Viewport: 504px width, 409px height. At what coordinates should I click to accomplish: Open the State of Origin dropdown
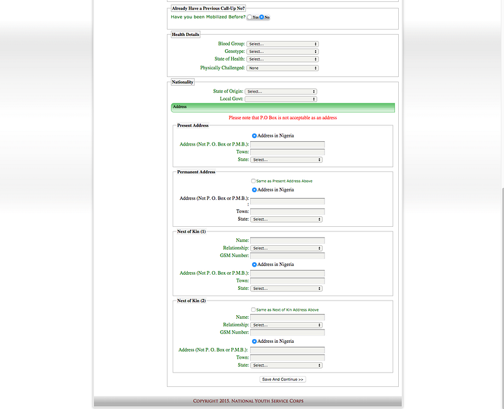281,91
